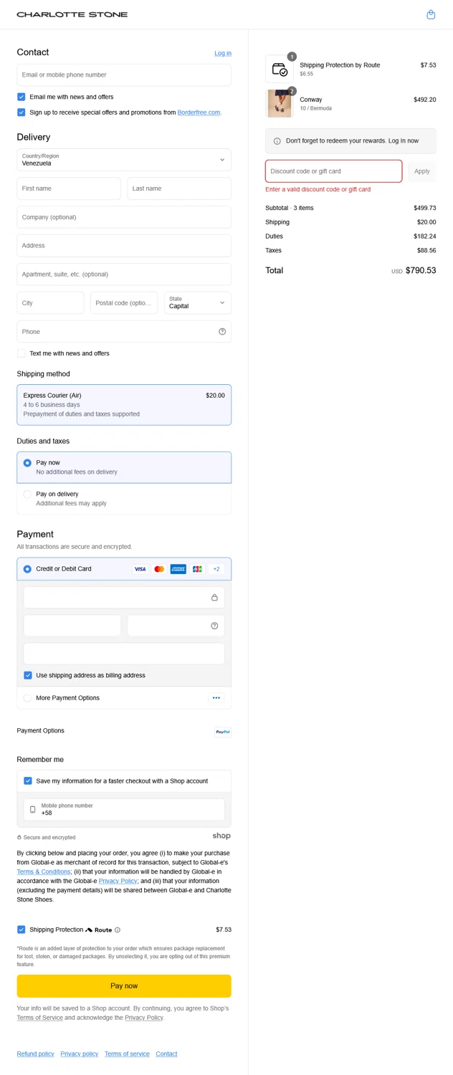Click the Conway product thumbnail
453x1075 pixels.
pyautogui.click(x=280, y=104)
